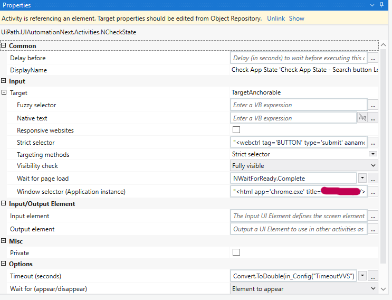Open editor for Window selector field
The height and width of the screenshot is (300, 392).
pyautogui.click(x=373, y=192)
